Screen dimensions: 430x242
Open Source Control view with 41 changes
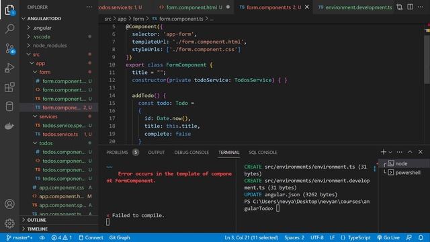(10, 48)
